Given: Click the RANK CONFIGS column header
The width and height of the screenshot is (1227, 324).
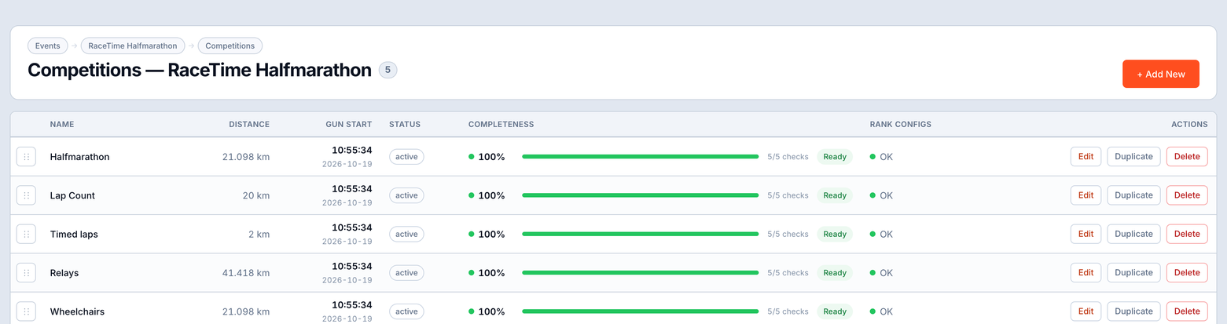Looking at the screenshot, I should (900, 124).
